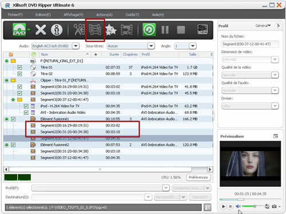Mute the preview speaker icon
This screenshot has width=286, height=214.
click(x=238, y=206)
